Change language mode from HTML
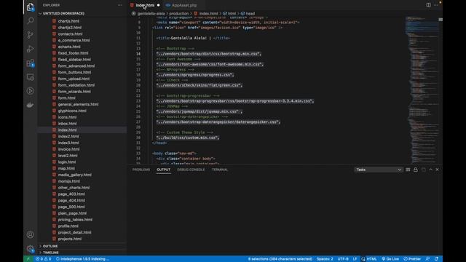Image resolution: width=466 pixels, height=262 pixels. pyautogui.click(x=371, y=259)
